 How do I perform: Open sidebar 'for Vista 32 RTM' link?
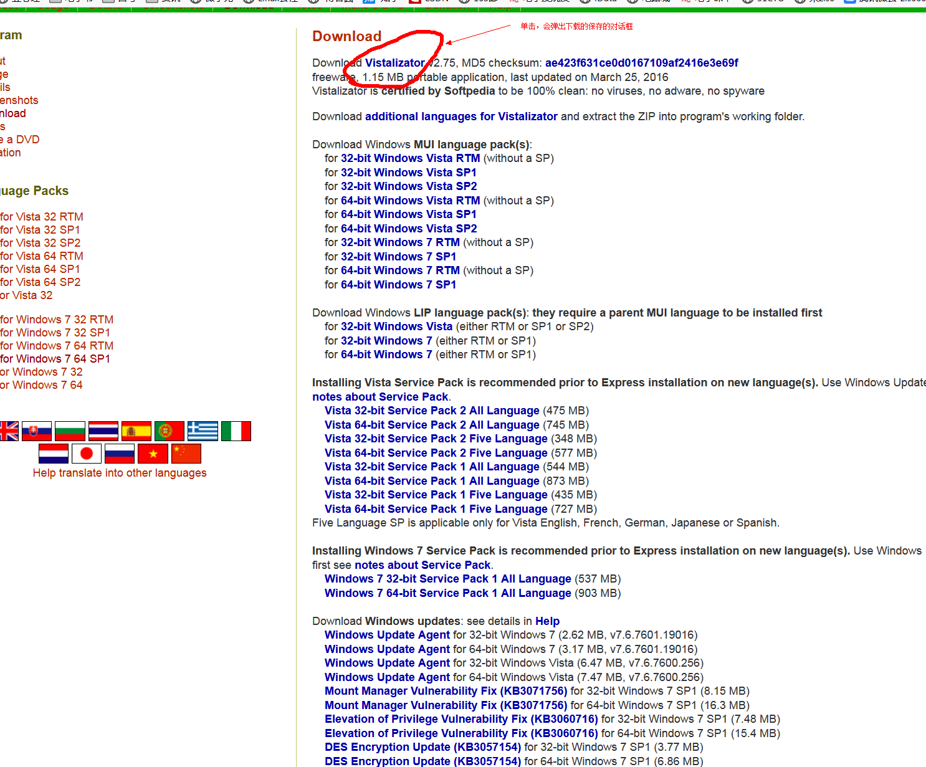41,217
